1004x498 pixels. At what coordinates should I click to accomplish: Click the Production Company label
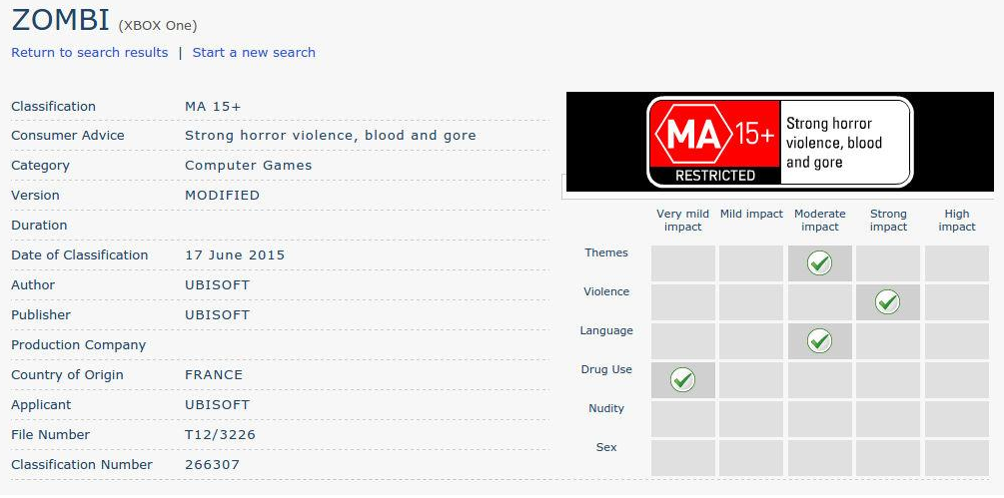(79, 345)
